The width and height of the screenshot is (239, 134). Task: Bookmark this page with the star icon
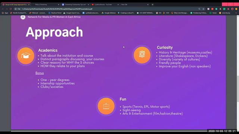coord(203,9)
